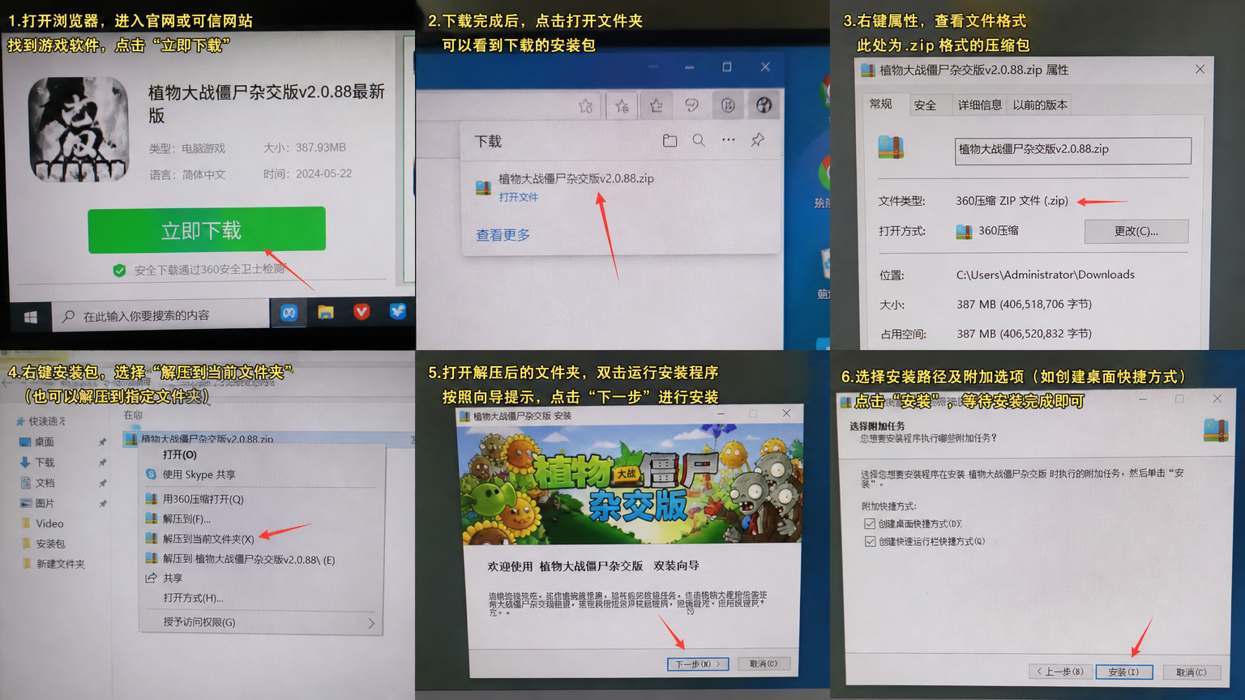Click the circular arrows toolbar icon
Image resolution: width=1245 pixels, height=700 pixels.
(728, 105)
